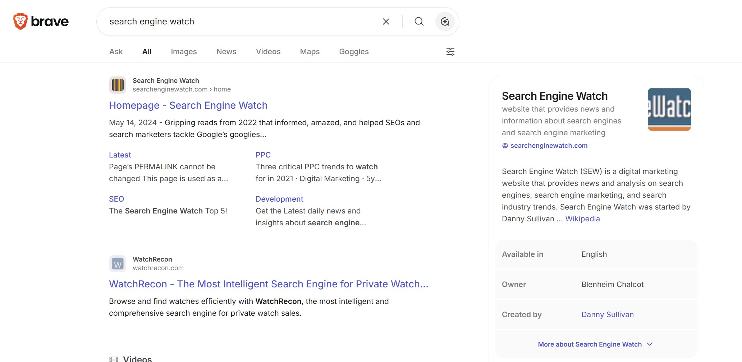Click the WatchRecon site name label
742x362 pixels.
tap(152, 259)
